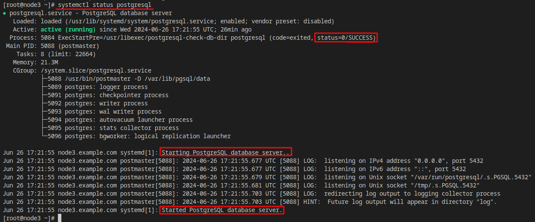The width and height of the screenshot is (535, 222).
Task: Click the Unix socket path "/var/run/postgresql/.s.PGSQL.5432"
Action: coord(471,177)
